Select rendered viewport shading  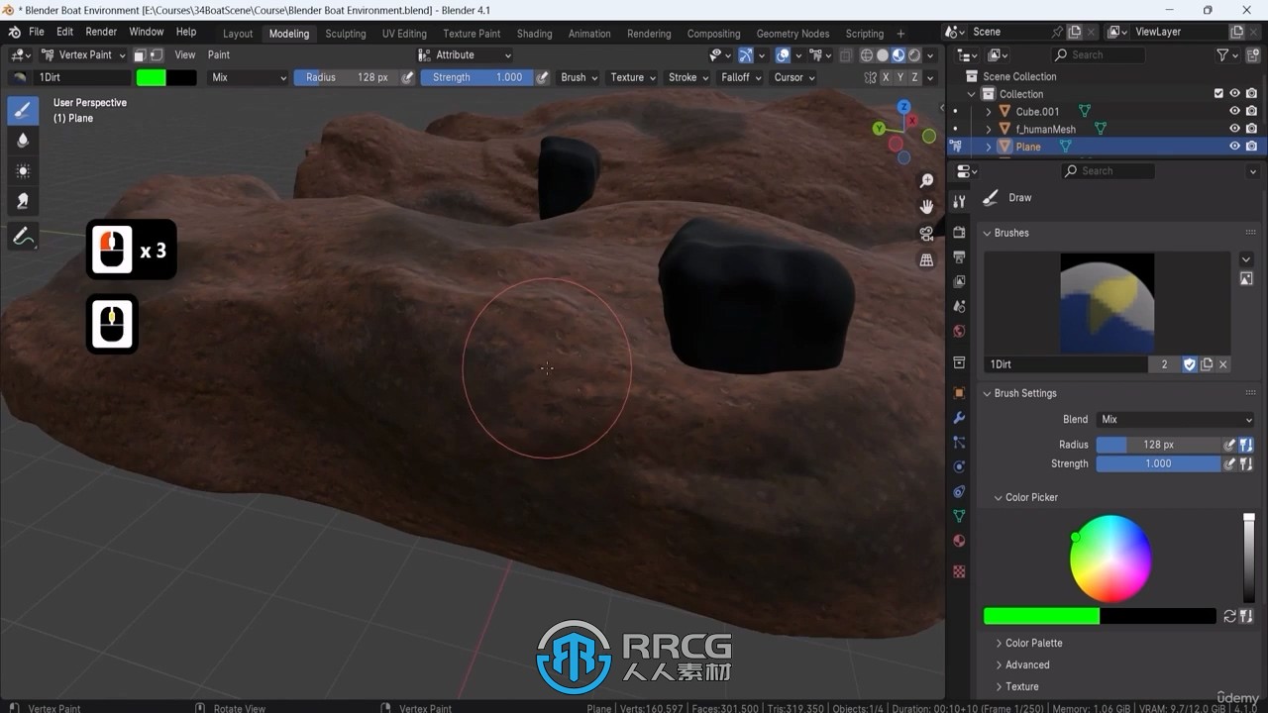tap(914, 55)
